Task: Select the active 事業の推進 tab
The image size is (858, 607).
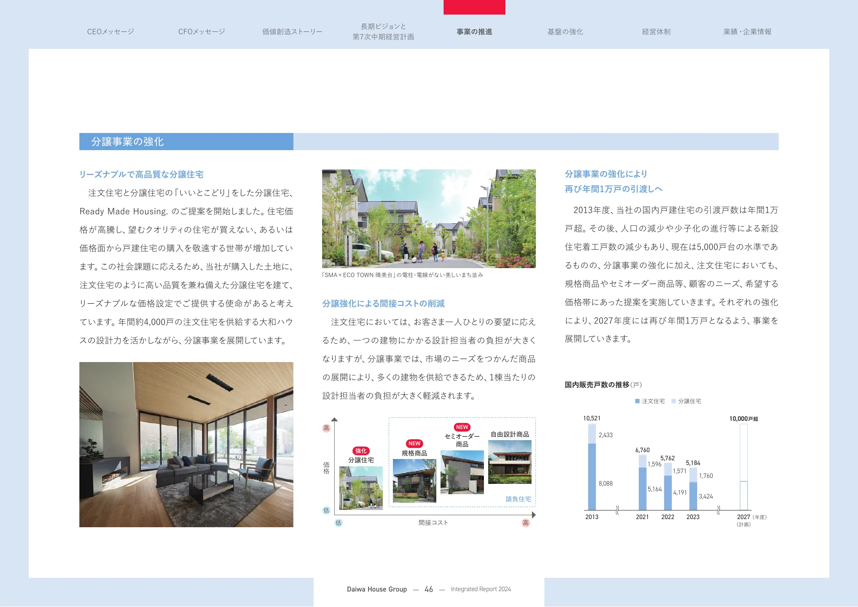Action: (x=474, y=32)
